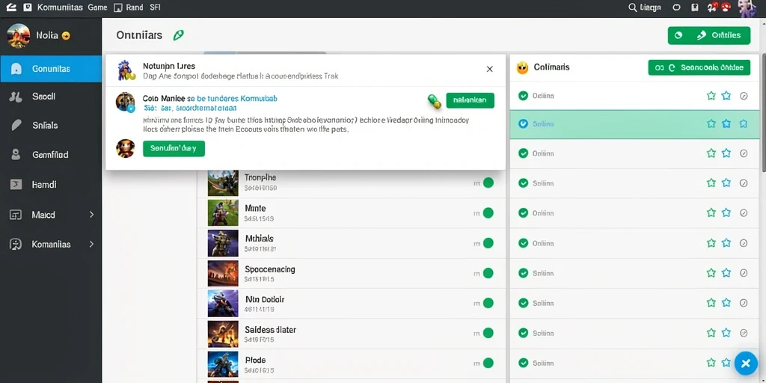
Task: Click the last star in highlighted Soliinn row
Action: (743, 124)
